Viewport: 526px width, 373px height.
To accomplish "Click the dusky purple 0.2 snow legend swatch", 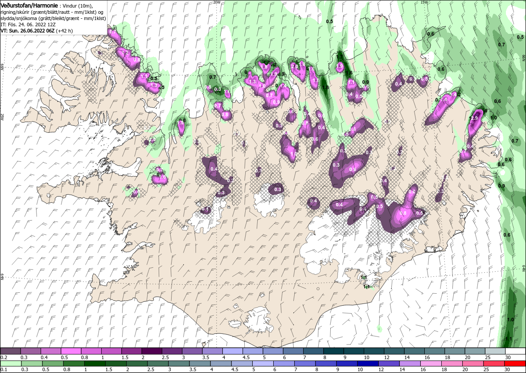I will 10,351.
